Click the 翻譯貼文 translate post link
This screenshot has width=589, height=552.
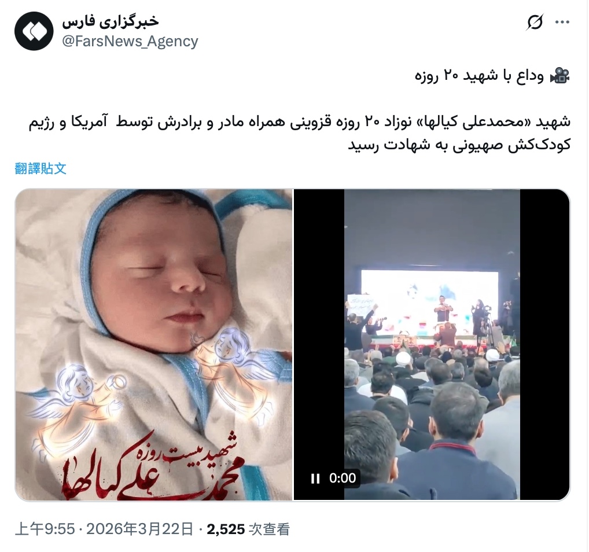(41, 168)
